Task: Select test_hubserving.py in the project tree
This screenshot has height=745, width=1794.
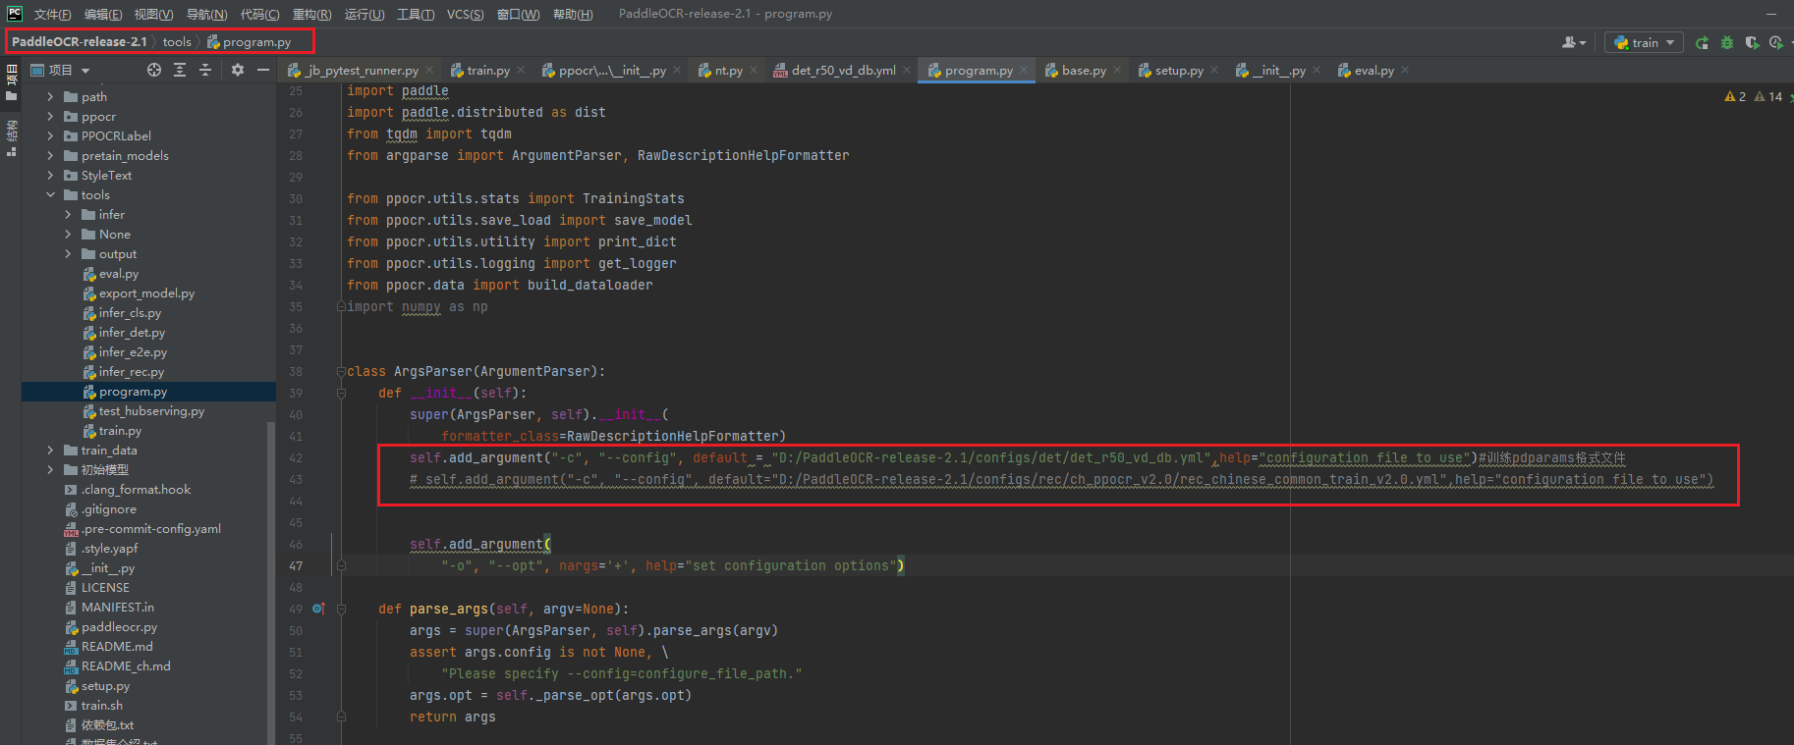Action: pos(151,411)
